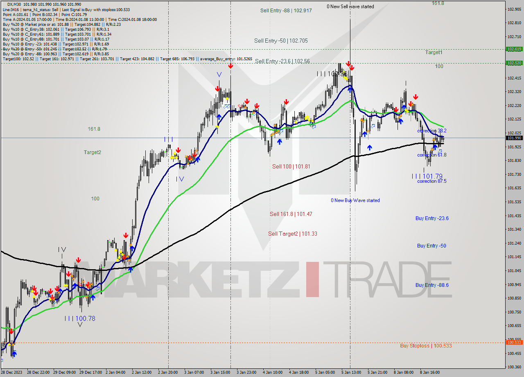Select the '2 Jan 20:00' time axis label
The image size is (524, 377).
[x=168, y=372]
